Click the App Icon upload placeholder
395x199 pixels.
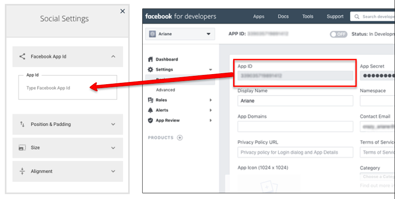[269, 184]
